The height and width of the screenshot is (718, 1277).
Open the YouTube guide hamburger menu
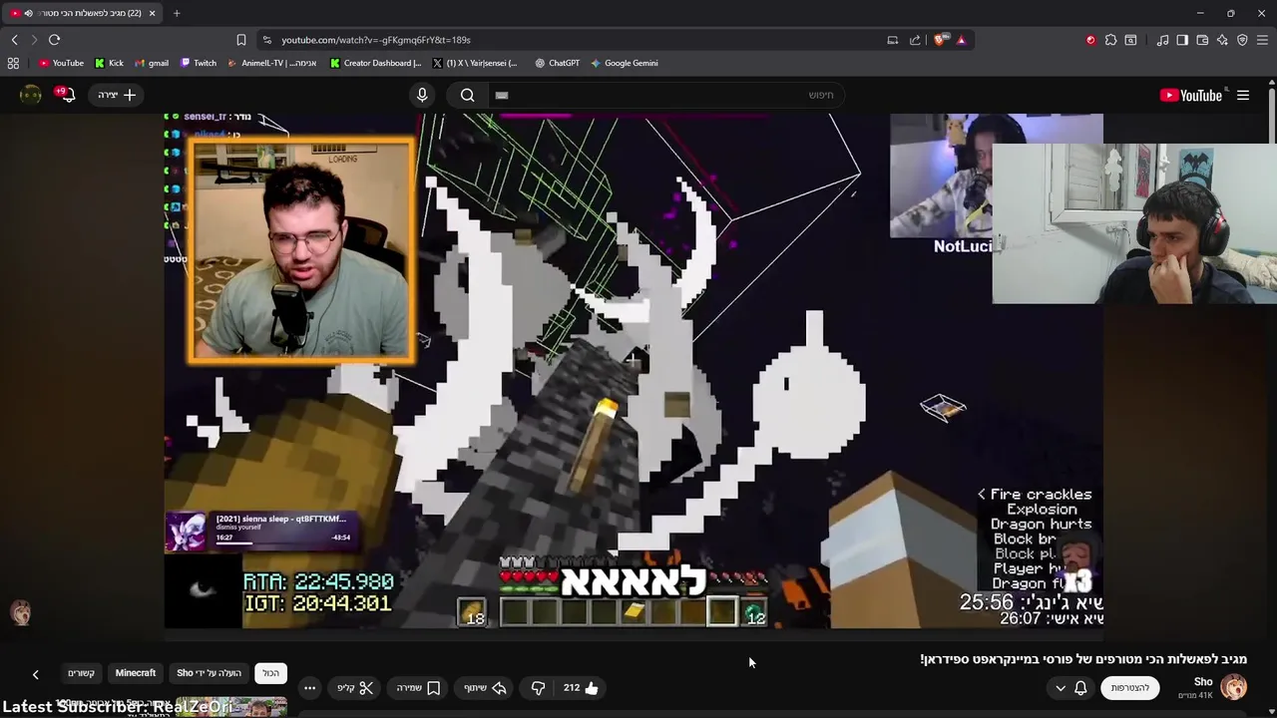tap(1243, 95)
